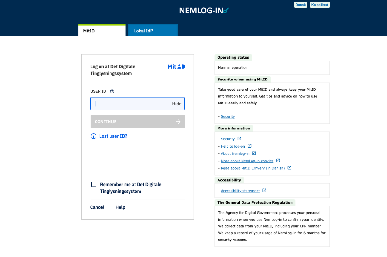Click the Accessibility section heading
Viewport: 387px width, 257px height.
(229, 180)
